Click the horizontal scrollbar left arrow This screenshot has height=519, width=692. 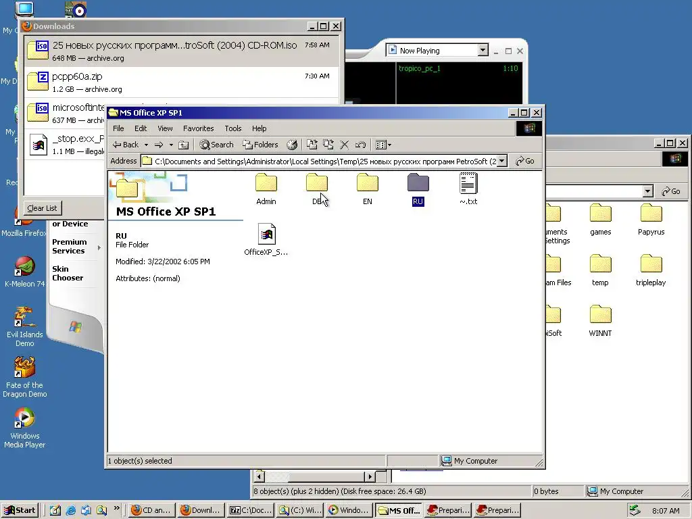click(x=259, y=476)
